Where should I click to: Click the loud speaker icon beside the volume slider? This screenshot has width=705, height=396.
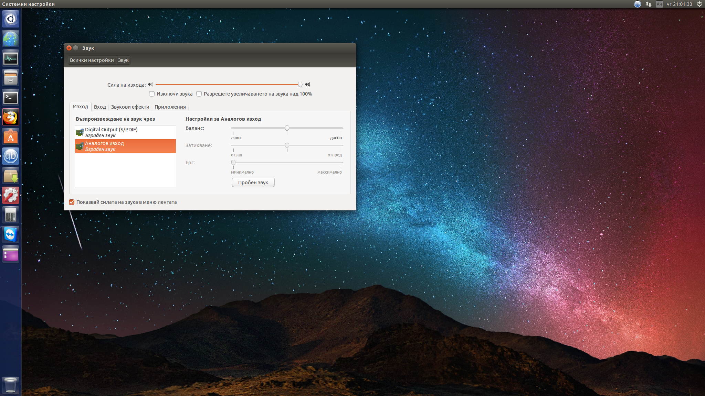[x=307, y=85]
